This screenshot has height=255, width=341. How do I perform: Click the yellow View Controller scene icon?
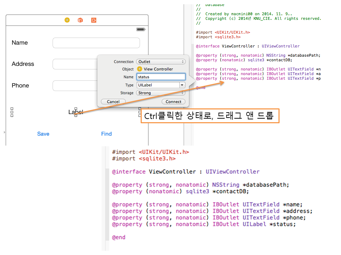[x=67, y=20]
